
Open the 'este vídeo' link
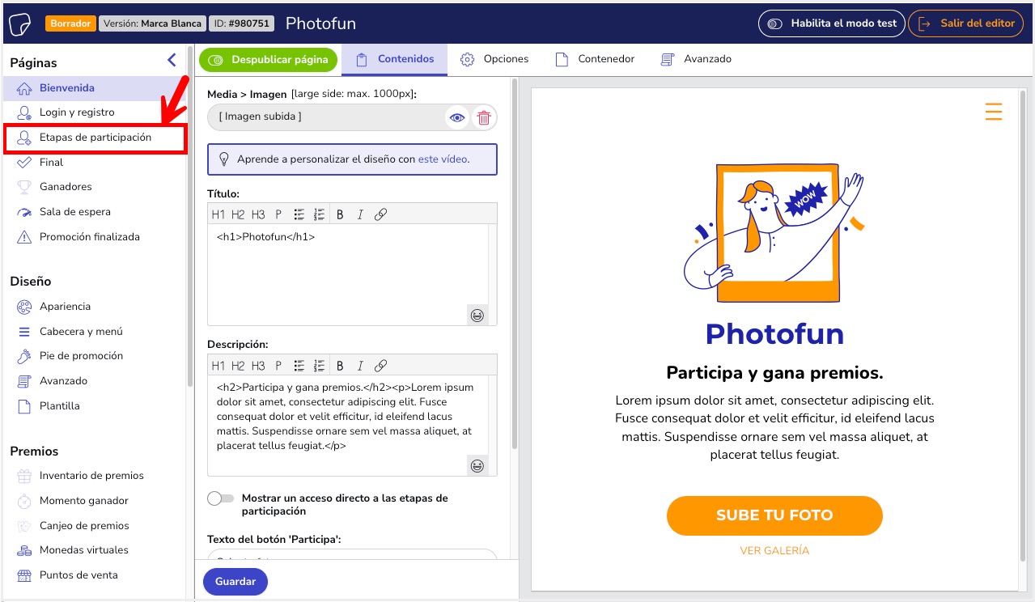[x=443, y=159]
